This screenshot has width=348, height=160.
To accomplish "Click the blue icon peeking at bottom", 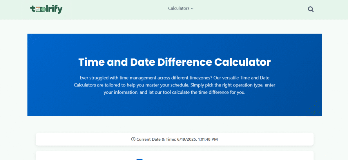I will 139,159.
